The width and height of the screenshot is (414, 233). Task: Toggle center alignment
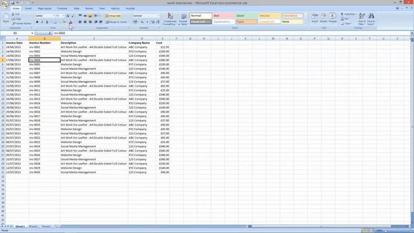click(x=85, y=22)
